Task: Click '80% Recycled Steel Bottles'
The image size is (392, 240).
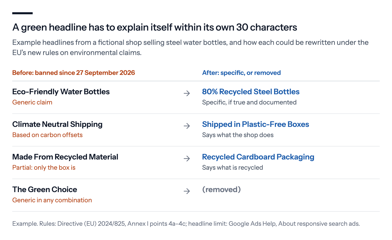Action: [251, 92]
